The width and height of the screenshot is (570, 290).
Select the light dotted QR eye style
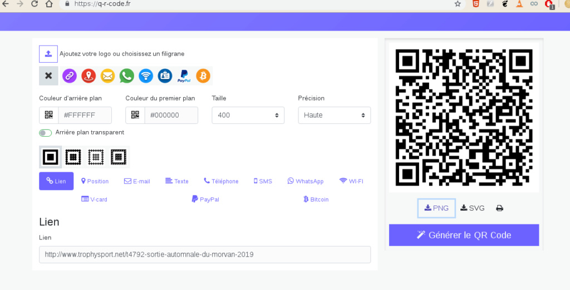tap(96, 157)
